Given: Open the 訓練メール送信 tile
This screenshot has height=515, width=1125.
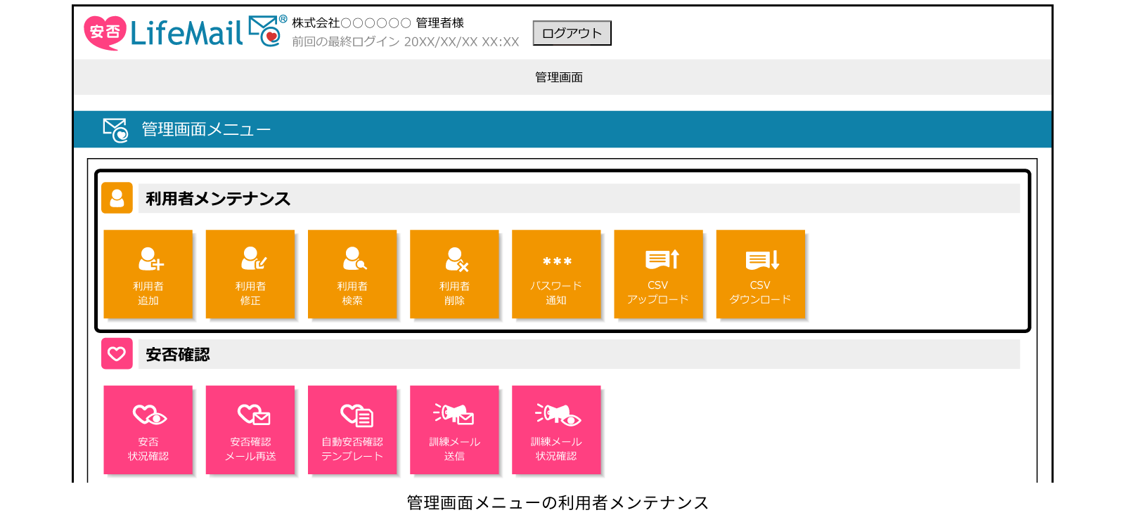Looking at the screenshot, I should tap(454, 430).
